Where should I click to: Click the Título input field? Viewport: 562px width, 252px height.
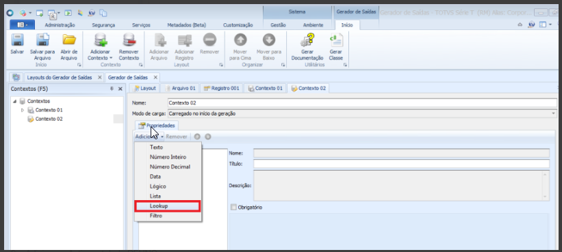[401, 164]
